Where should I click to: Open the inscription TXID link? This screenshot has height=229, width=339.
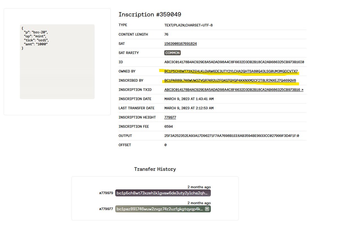coord(232,90)
